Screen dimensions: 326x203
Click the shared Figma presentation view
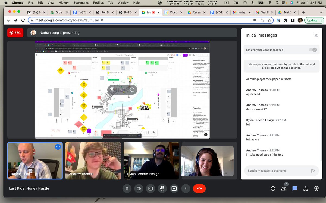(122, 90)
